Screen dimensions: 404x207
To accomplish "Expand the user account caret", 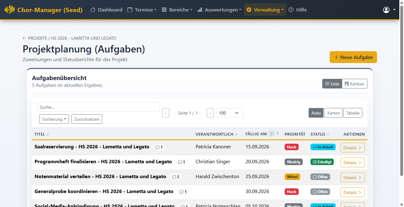I will [x=394, y=10].
